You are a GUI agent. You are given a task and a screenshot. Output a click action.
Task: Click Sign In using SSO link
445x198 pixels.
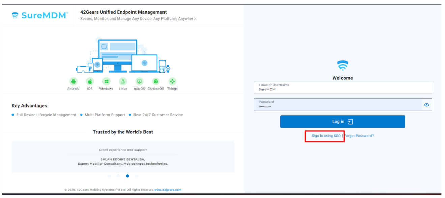click(x=326, y=136)
